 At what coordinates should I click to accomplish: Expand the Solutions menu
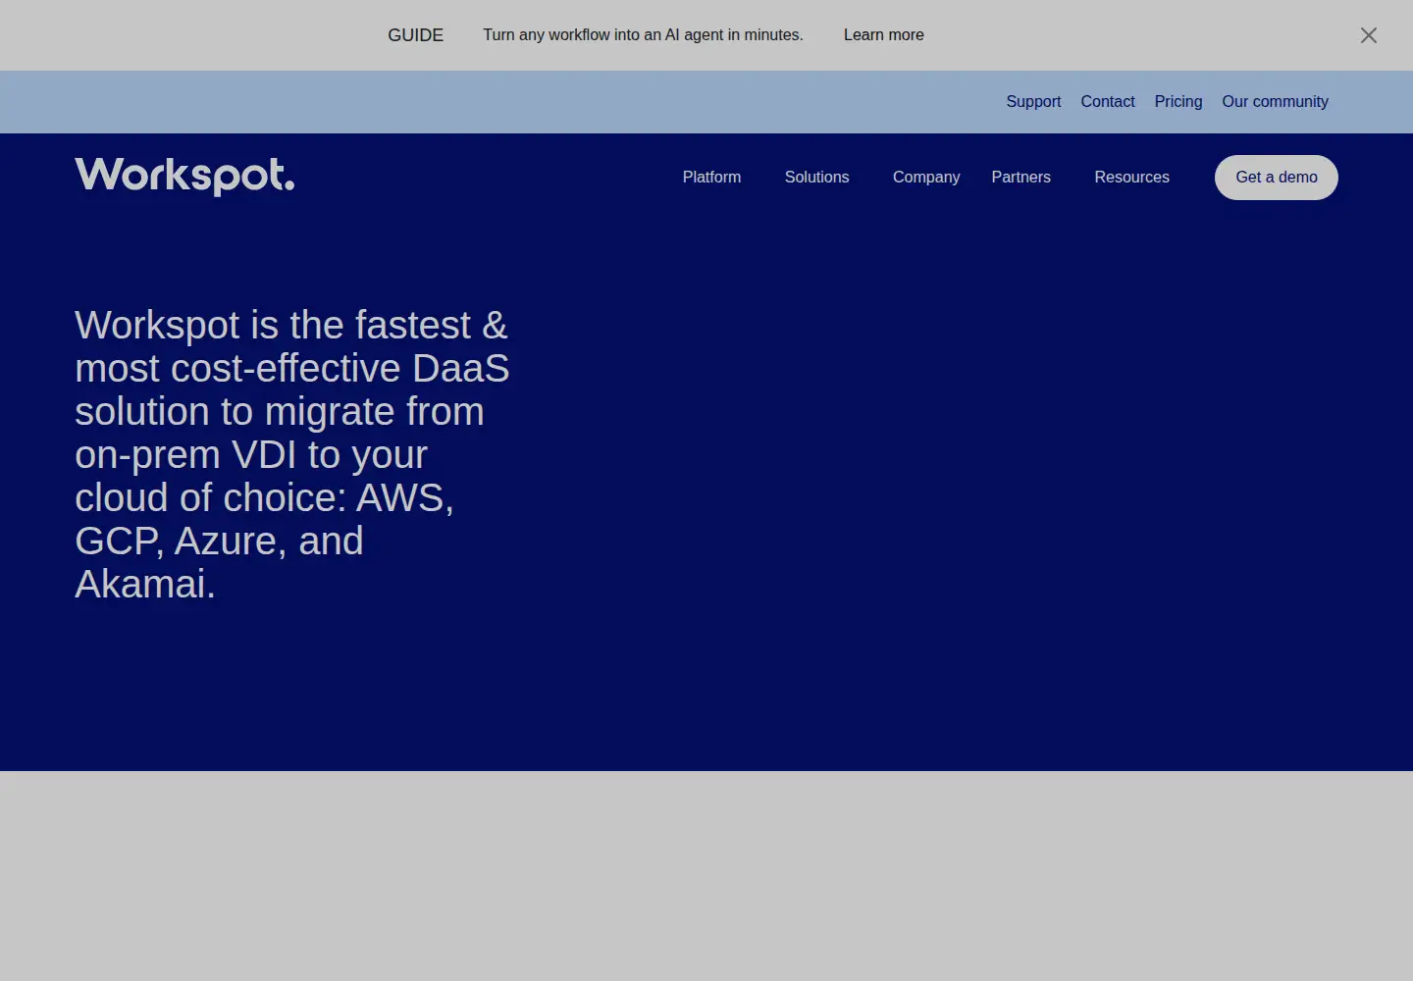click(816, 178)
